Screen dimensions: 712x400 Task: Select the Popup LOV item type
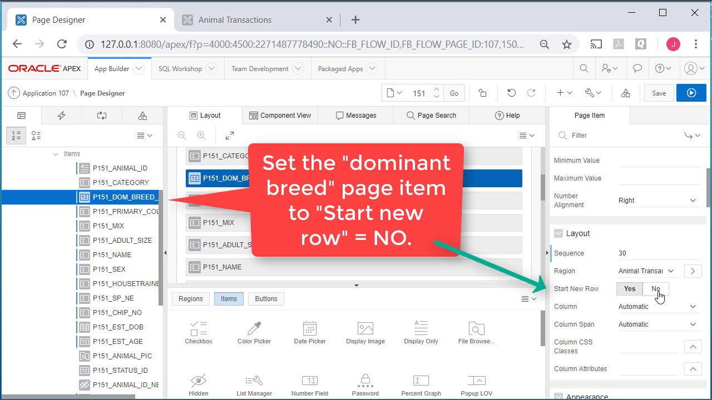click(477, 386)
